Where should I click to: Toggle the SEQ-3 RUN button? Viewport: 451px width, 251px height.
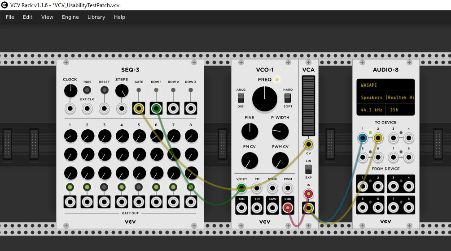[87, 90]
